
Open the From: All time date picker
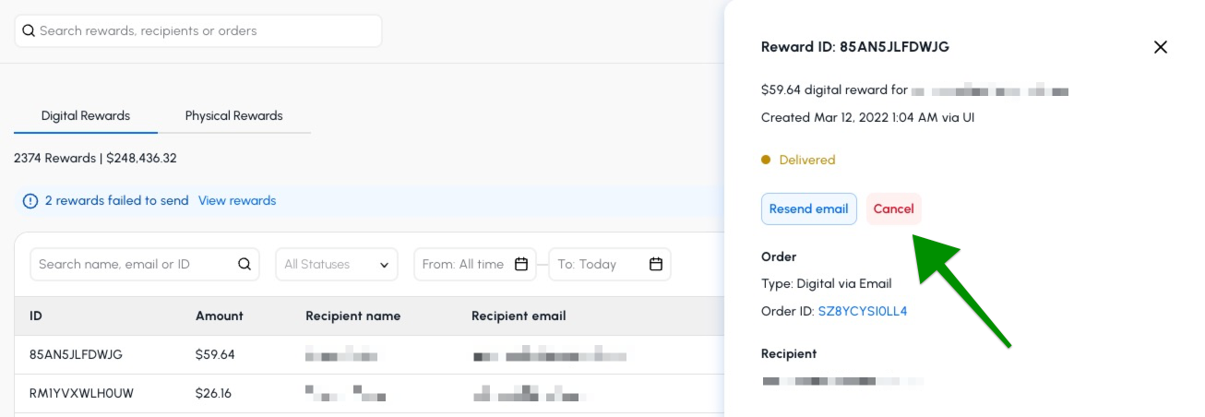[x=475, y=265]
